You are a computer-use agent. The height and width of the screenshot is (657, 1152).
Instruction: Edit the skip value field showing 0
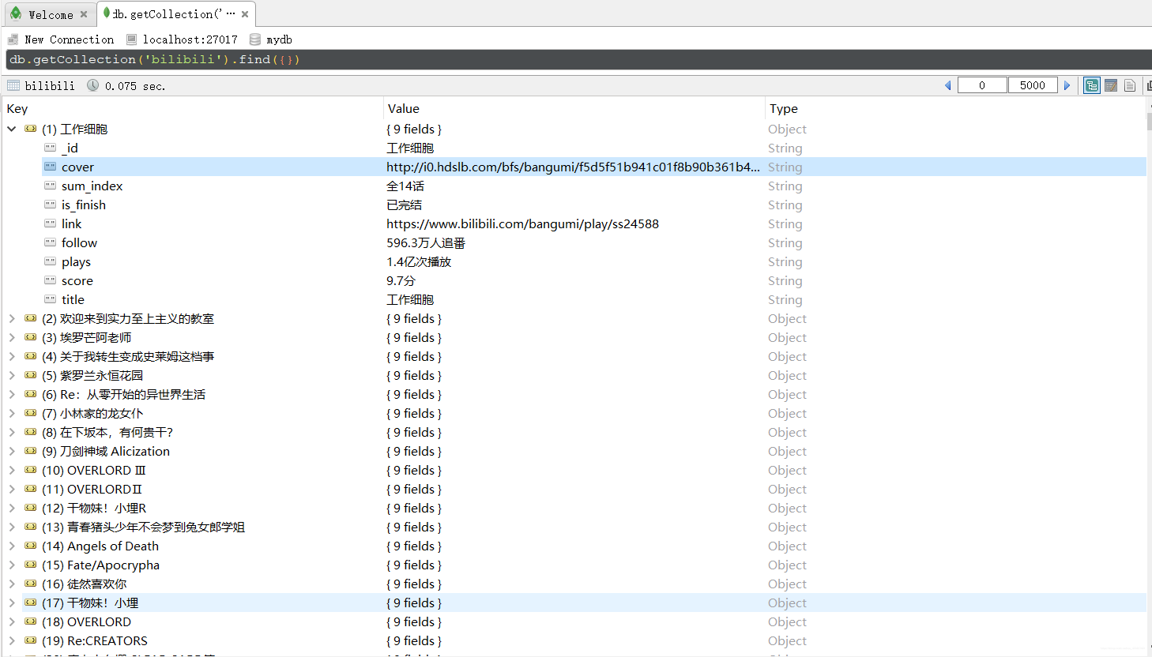click(x=982, y=85)
